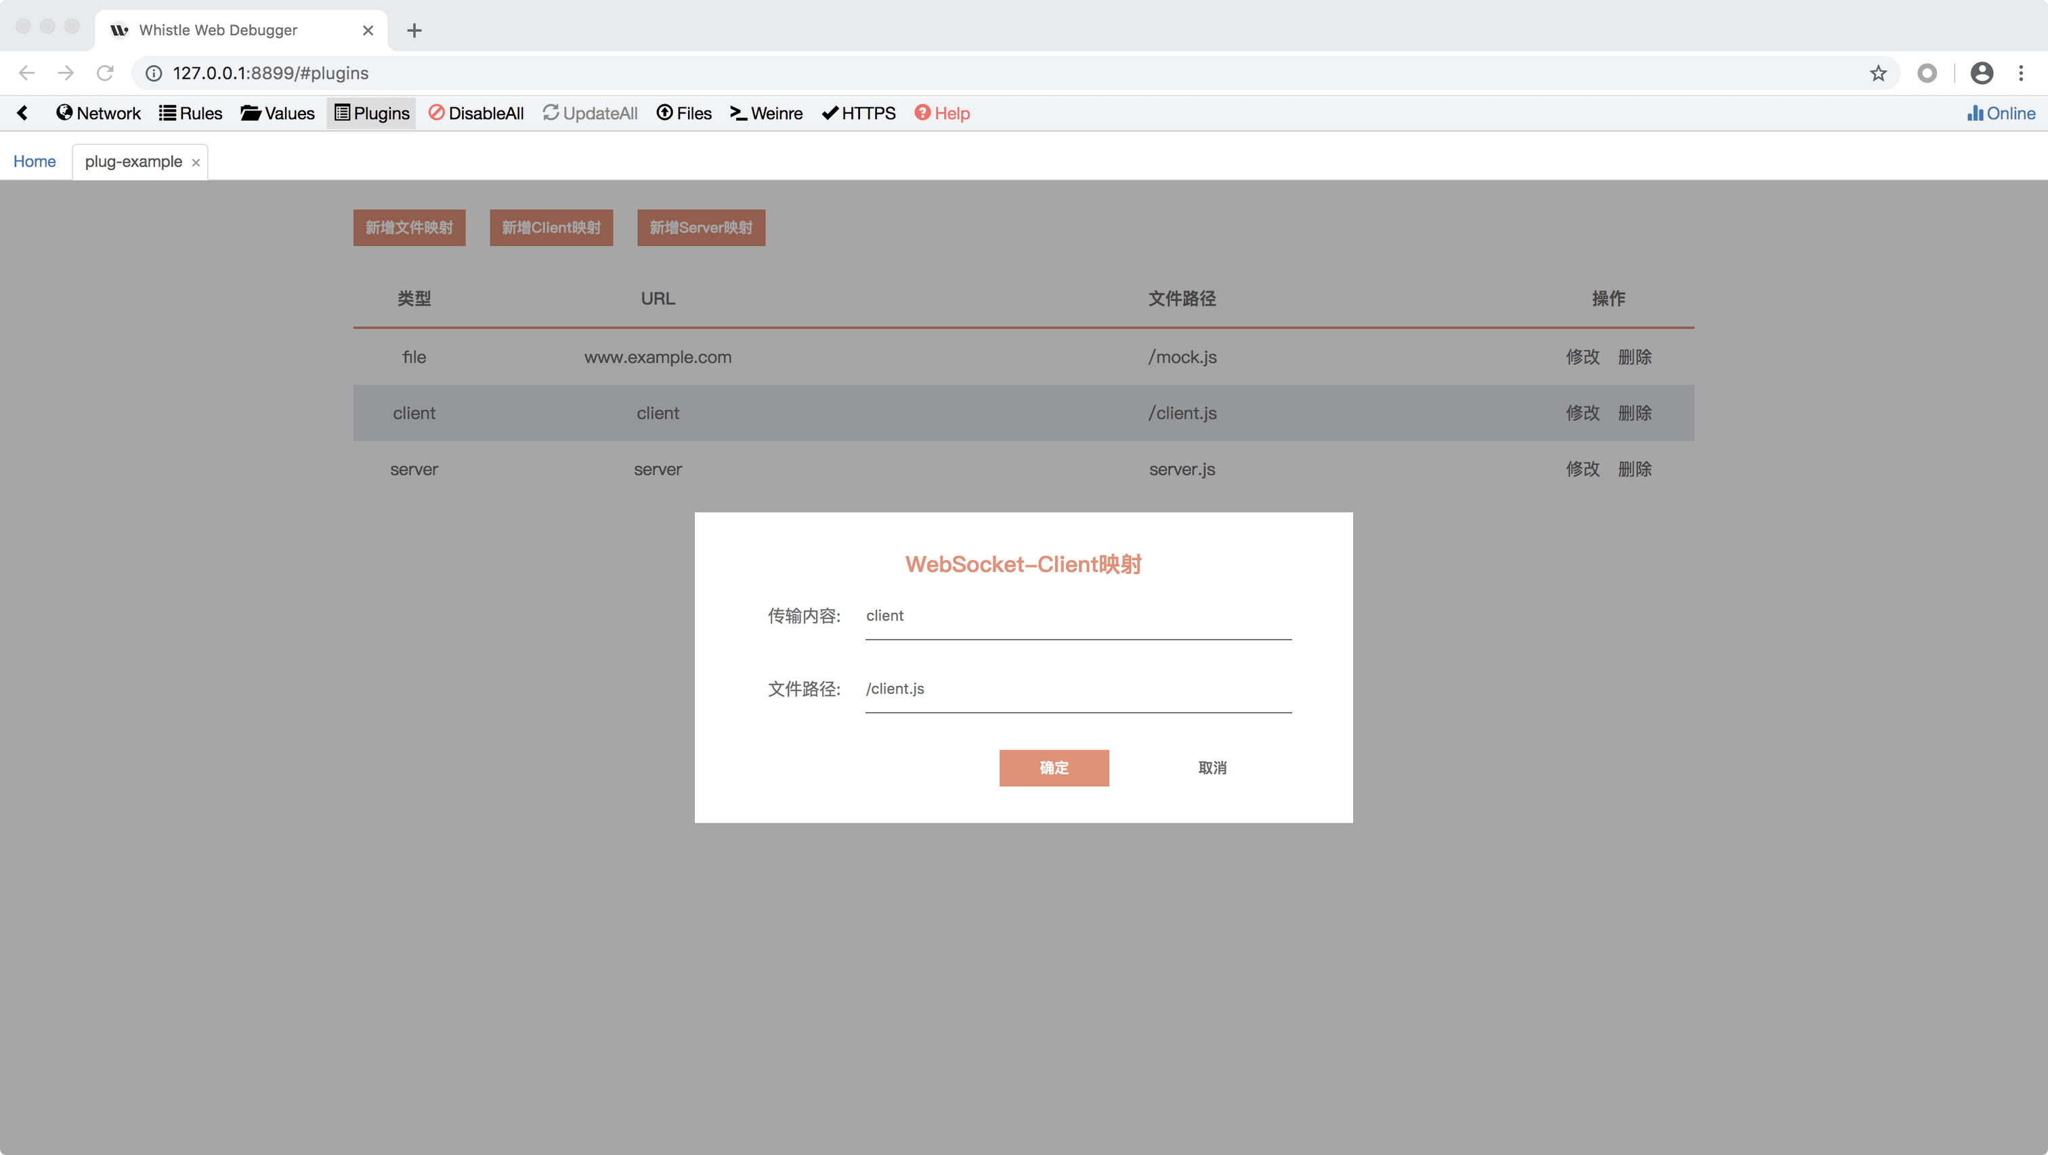Focus the 文件路径 input field
Image resolution: width=2048 pixels, height=1155 pixels.
tap(1078, 689)
